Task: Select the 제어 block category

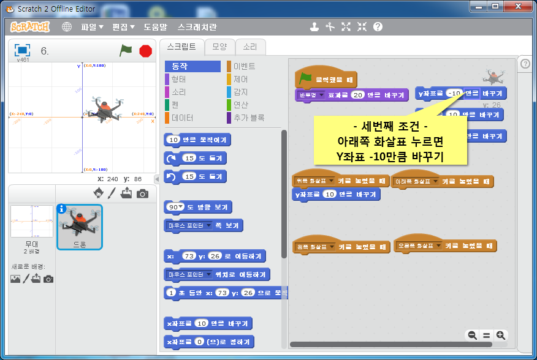Action: (253, 79)
